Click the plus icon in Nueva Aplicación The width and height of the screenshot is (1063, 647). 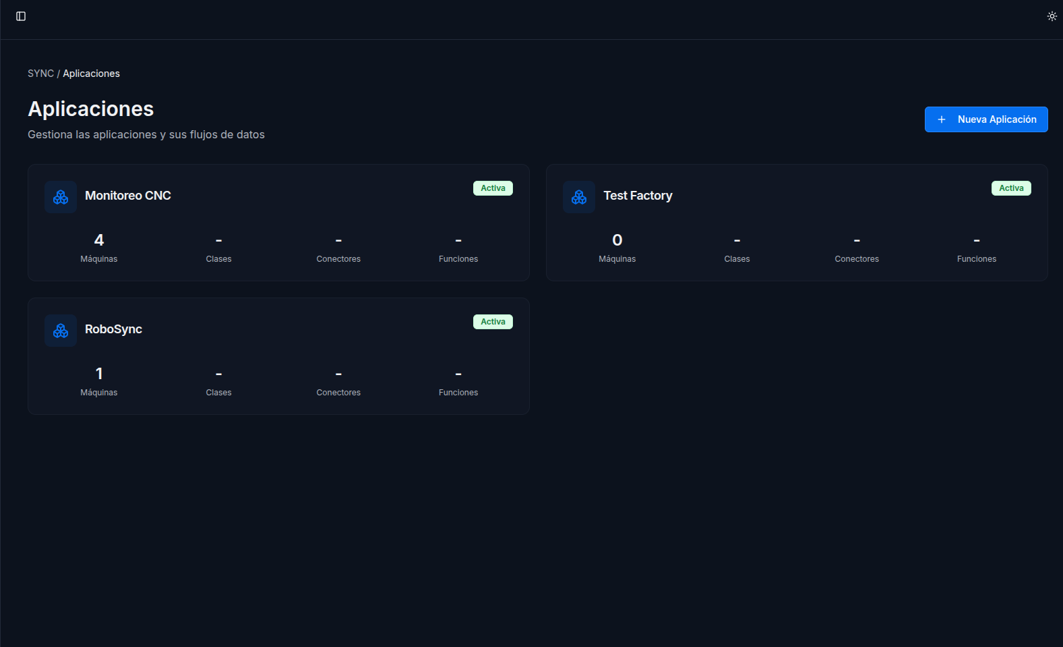942,119
